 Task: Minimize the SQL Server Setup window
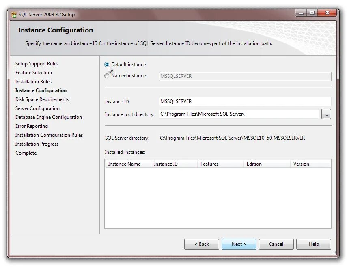[x=301, y=13]
